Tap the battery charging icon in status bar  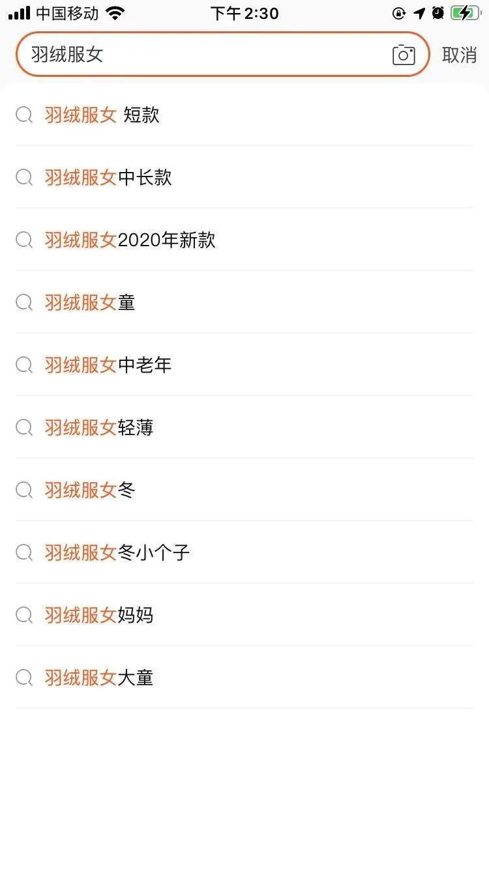click(464, 13)
